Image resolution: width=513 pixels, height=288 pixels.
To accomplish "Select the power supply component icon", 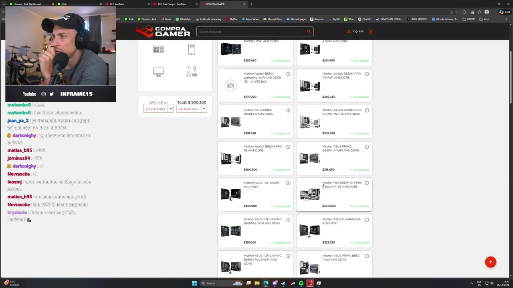I will [x=158, y=49].
